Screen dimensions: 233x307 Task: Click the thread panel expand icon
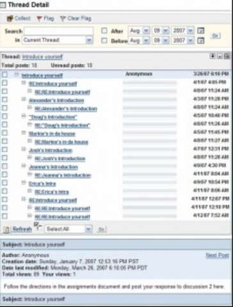pyautogui.click(x=227, y=56)
